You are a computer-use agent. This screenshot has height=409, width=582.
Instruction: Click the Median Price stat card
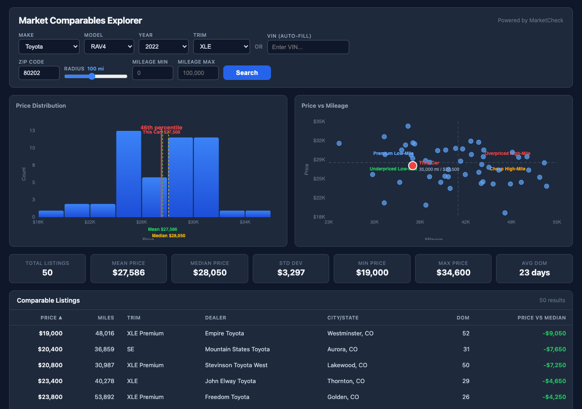[209, 269]
